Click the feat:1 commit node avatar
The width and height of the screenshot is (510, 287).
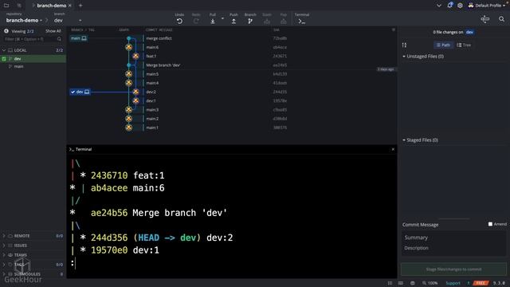(x=135, y=56)
